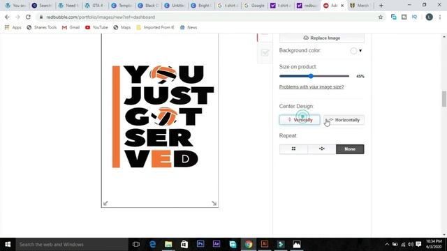Switch to the Merch tab
Image resolution: width=447 pixels, height=251 pixels.
[360, 6]
